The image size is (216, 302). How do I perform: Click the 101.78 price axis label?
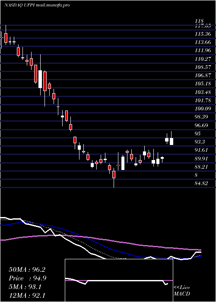coord(203,101)
